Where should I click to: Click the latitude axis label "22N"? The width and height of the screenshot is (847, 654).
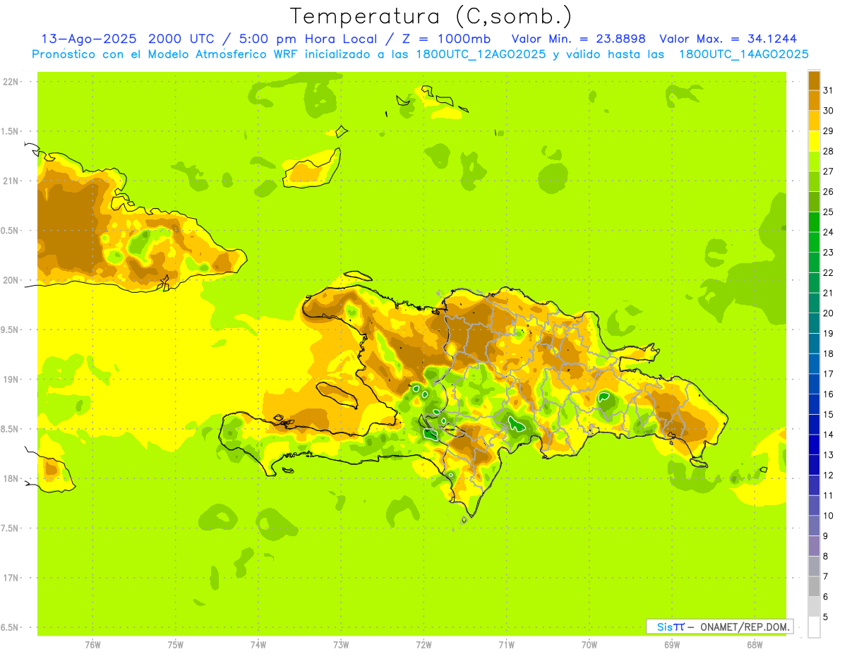pos(10,82)
